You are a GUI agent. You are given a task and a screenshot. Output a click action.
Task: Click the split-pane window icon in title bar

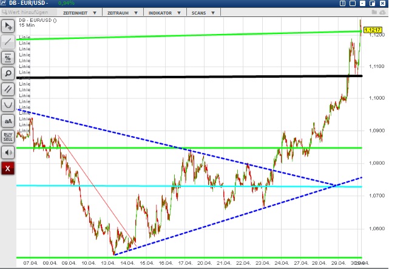pos(342,3)
